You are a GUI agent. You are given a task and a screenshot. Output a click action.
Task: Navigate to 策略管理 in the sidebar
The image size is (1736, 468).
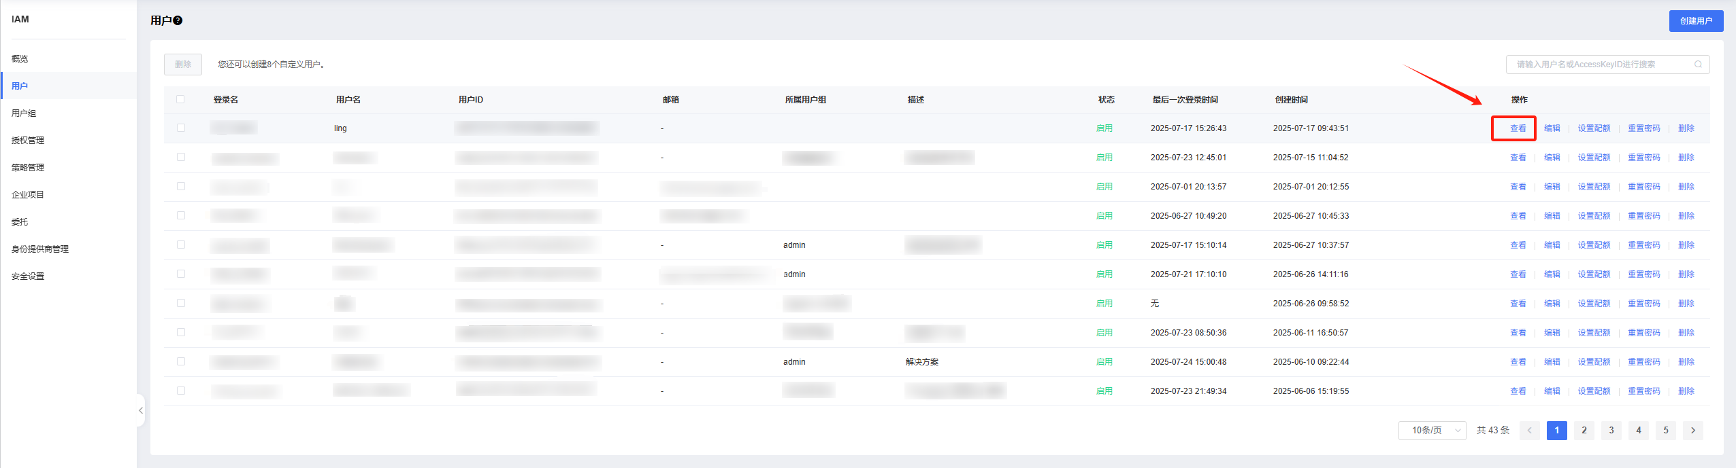click(x=28, y=168)
